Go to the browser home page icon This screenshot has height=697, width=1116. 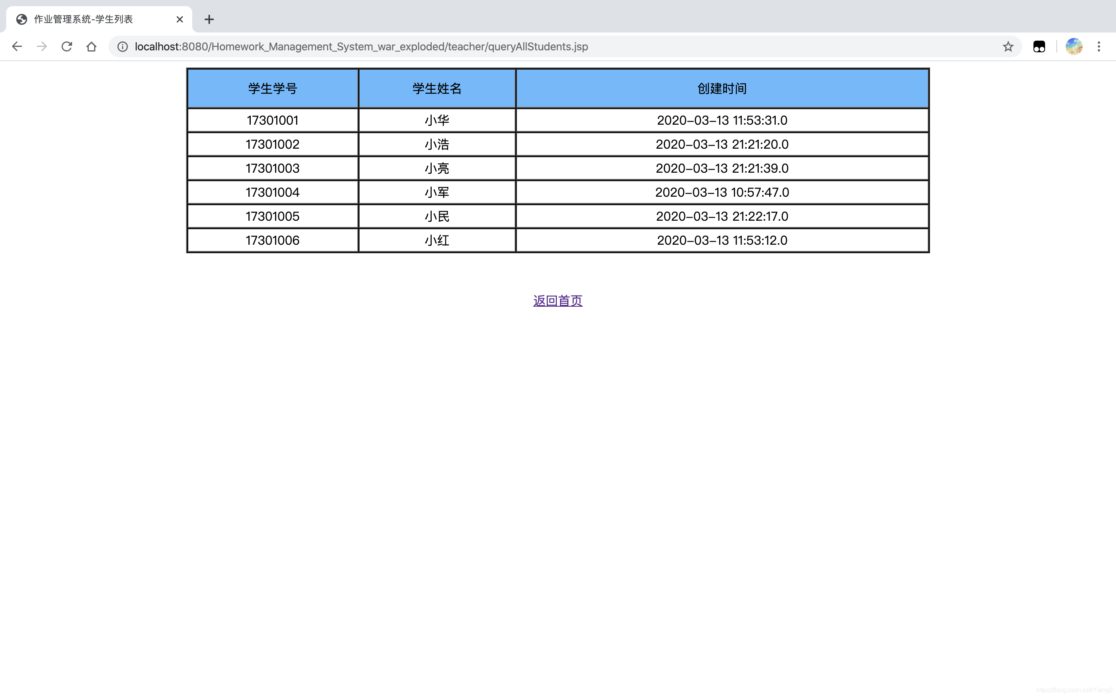pos(91,46)
